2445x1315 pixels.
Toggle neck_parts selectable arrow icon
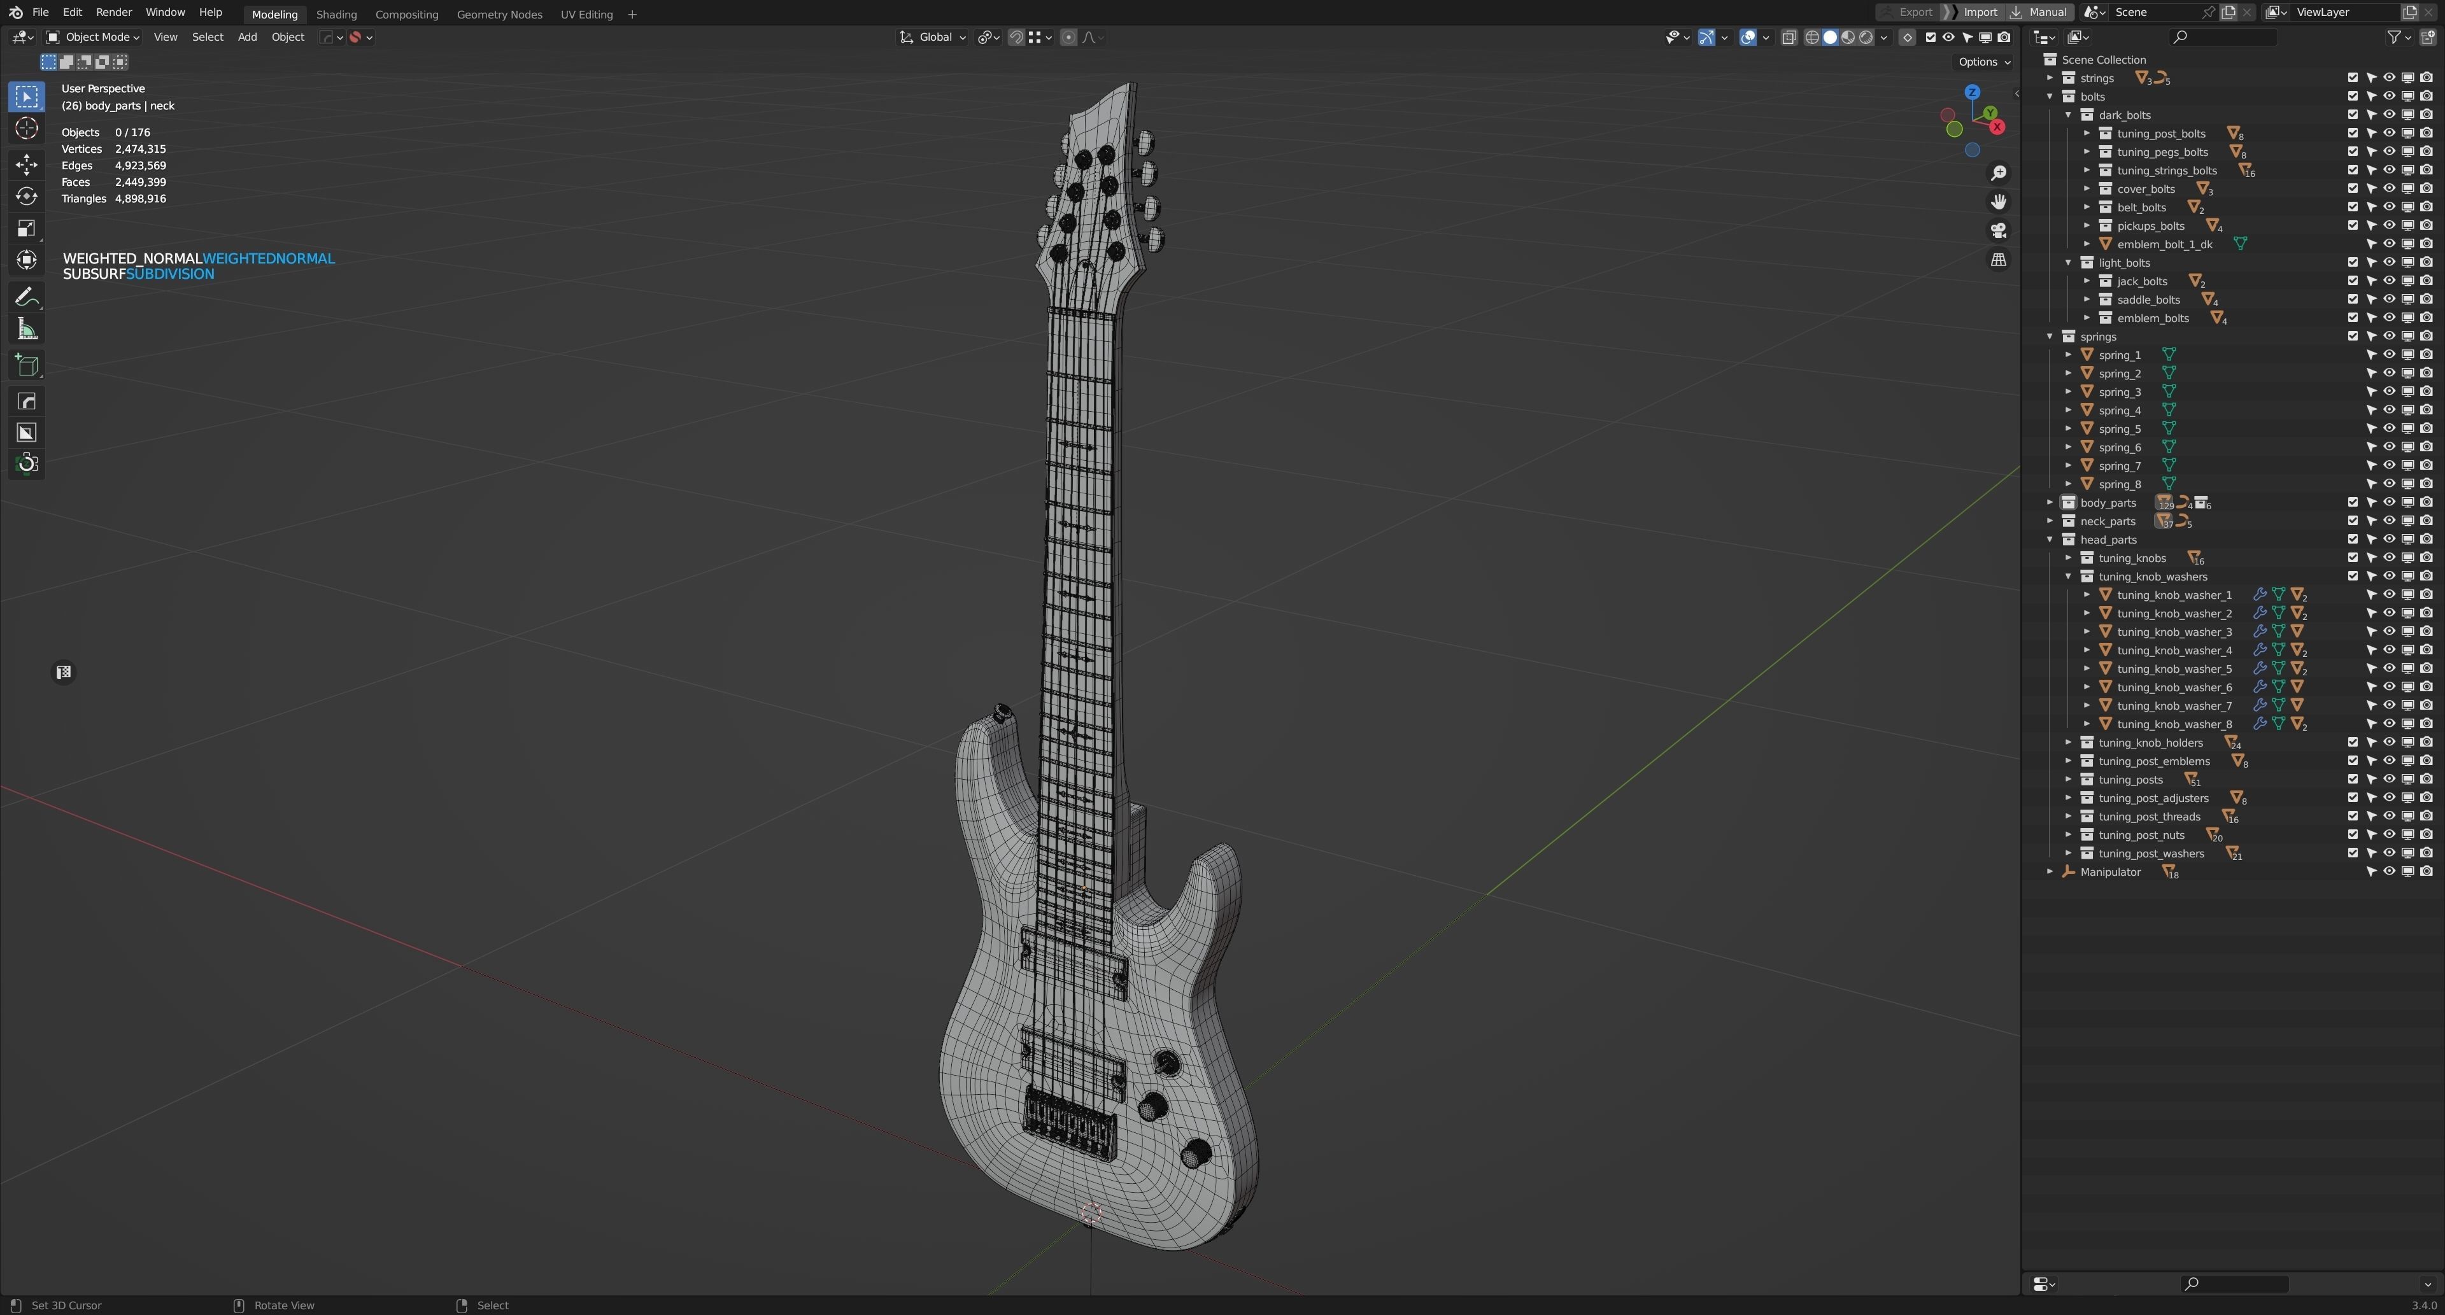(x=2371, y=521)
